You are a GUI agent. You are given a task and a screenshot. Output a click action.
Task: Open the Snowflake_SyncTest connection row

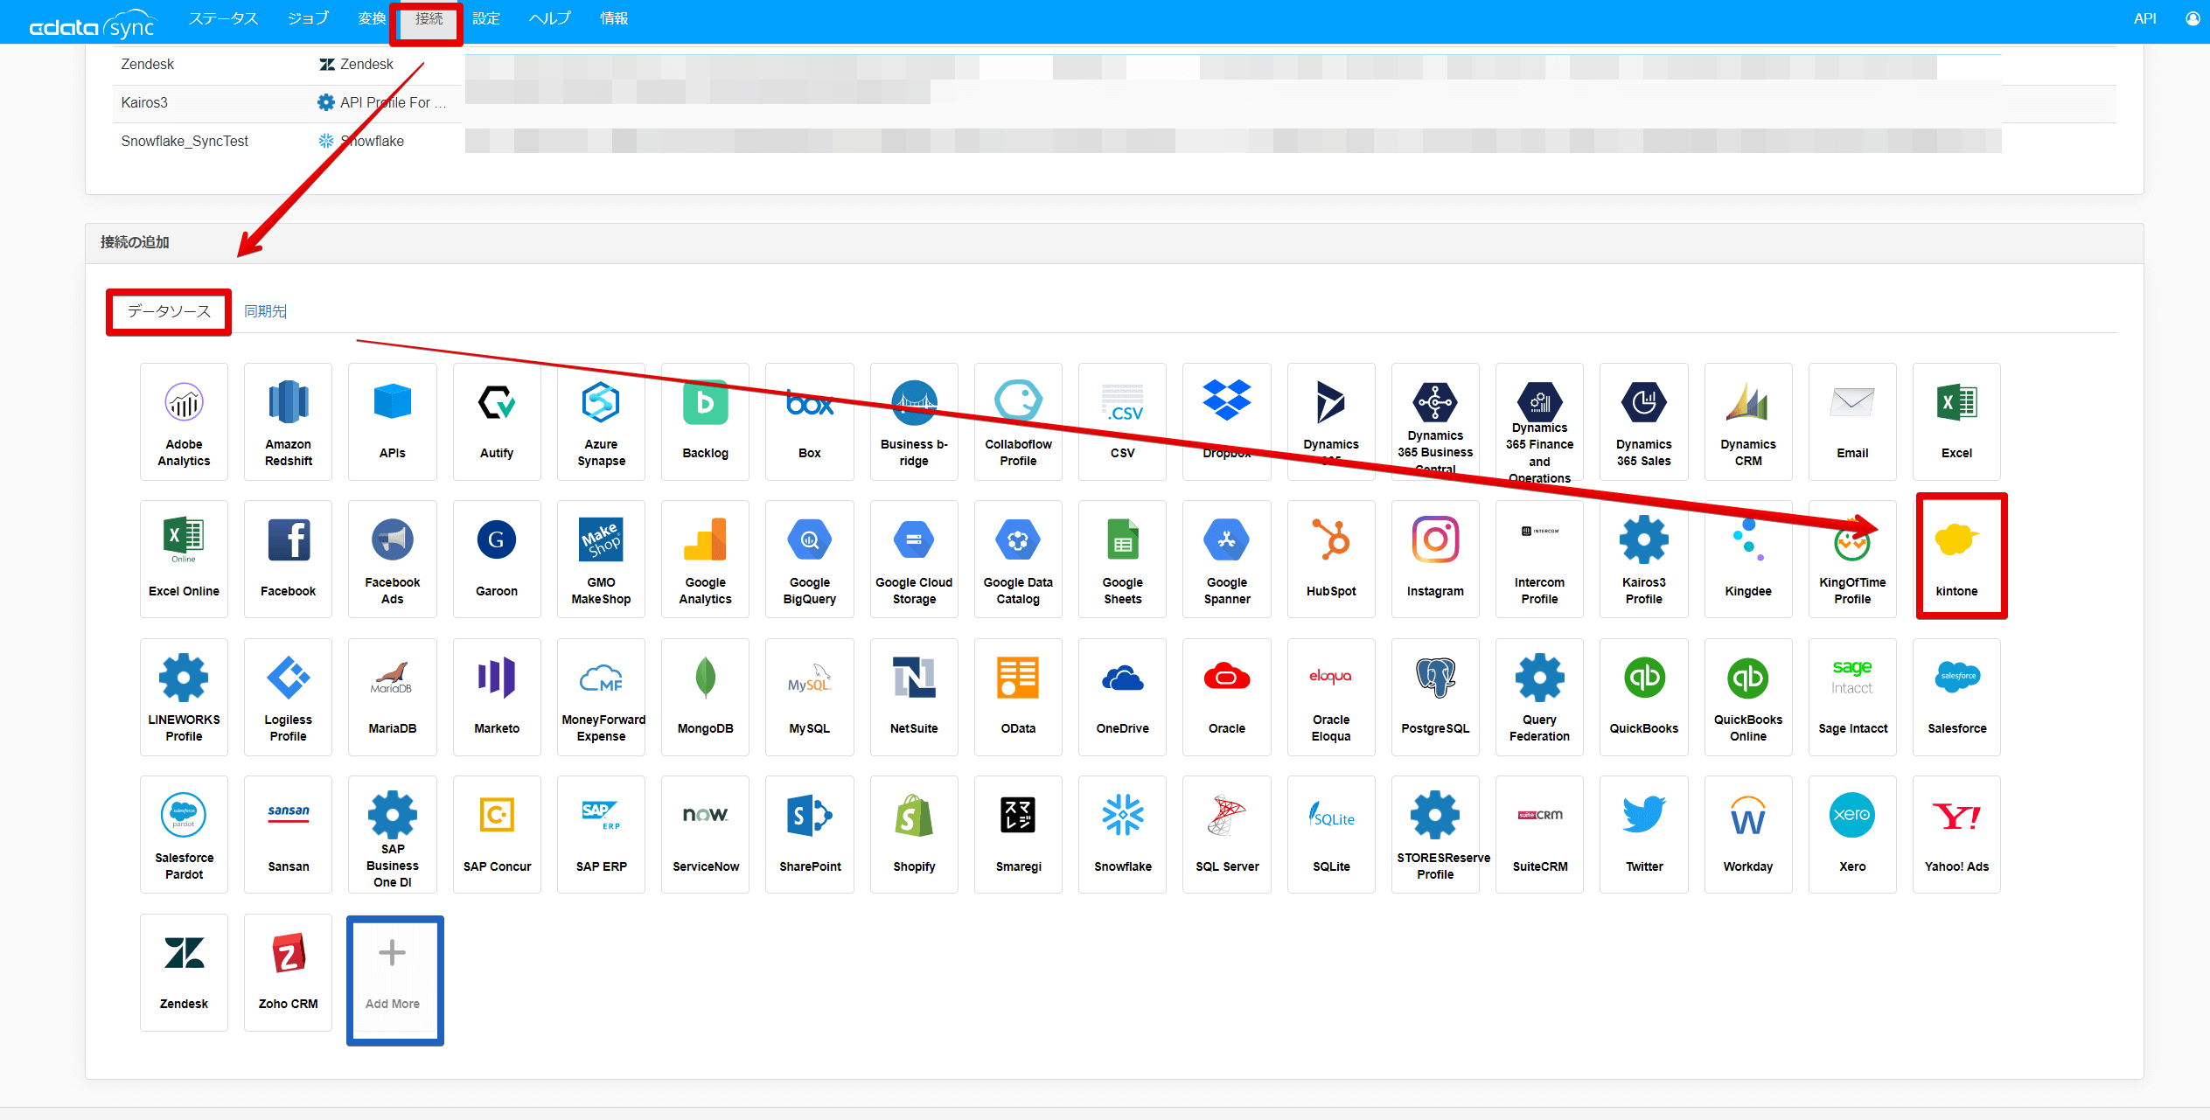[x=185, y=141]
